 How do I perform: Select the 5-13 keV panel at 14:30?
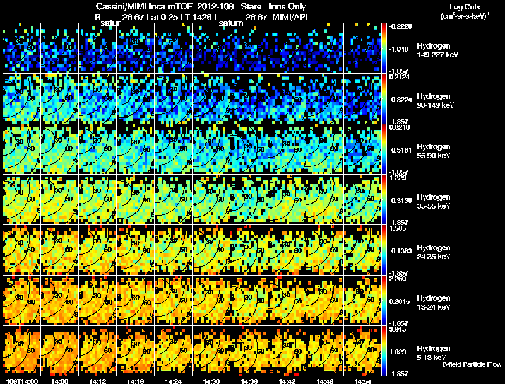click(211, 351)
